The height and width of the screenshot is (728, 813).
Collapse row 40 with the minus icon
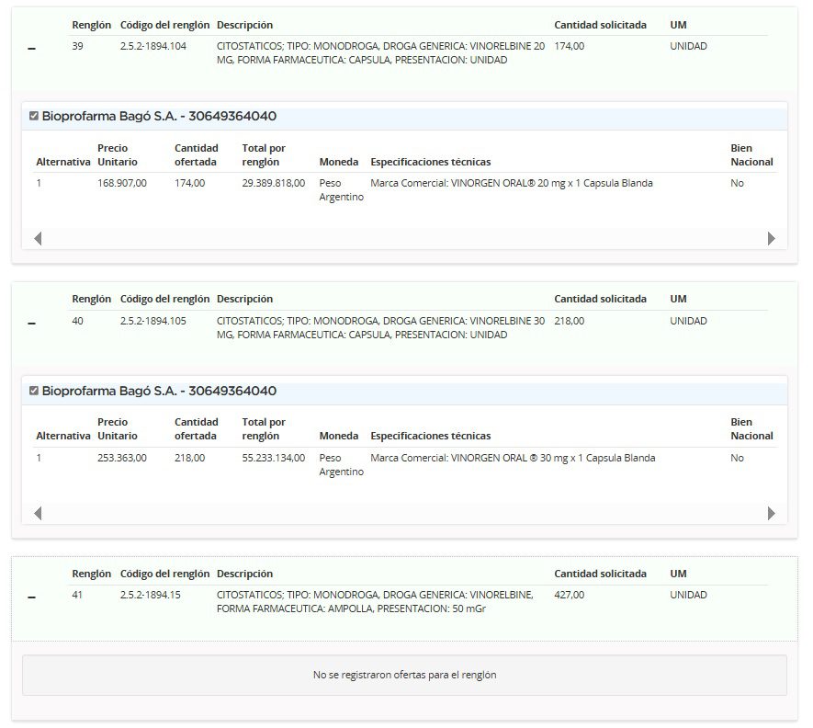pos(32,324)
